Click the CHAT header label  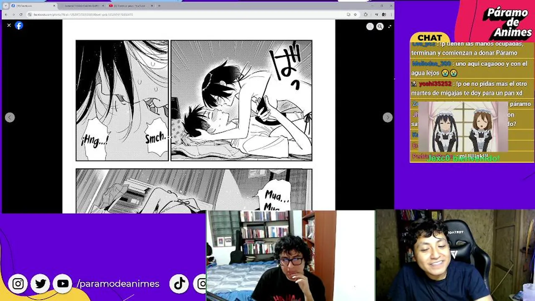[x=430, y=38]
